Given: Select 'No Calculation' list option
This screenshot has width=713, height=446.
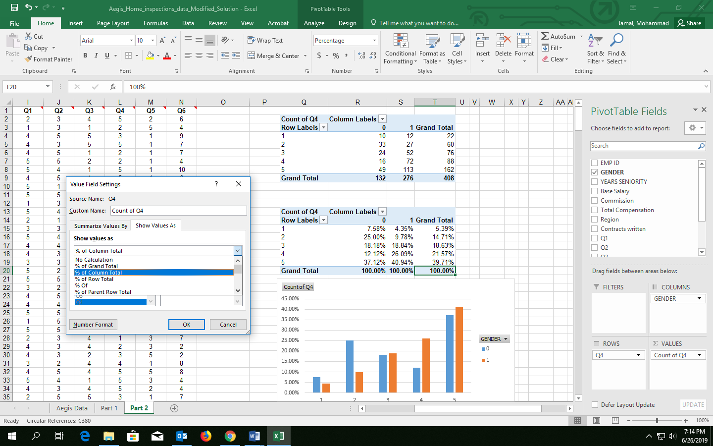Looking at the screenshot, I should coord(154,260).
